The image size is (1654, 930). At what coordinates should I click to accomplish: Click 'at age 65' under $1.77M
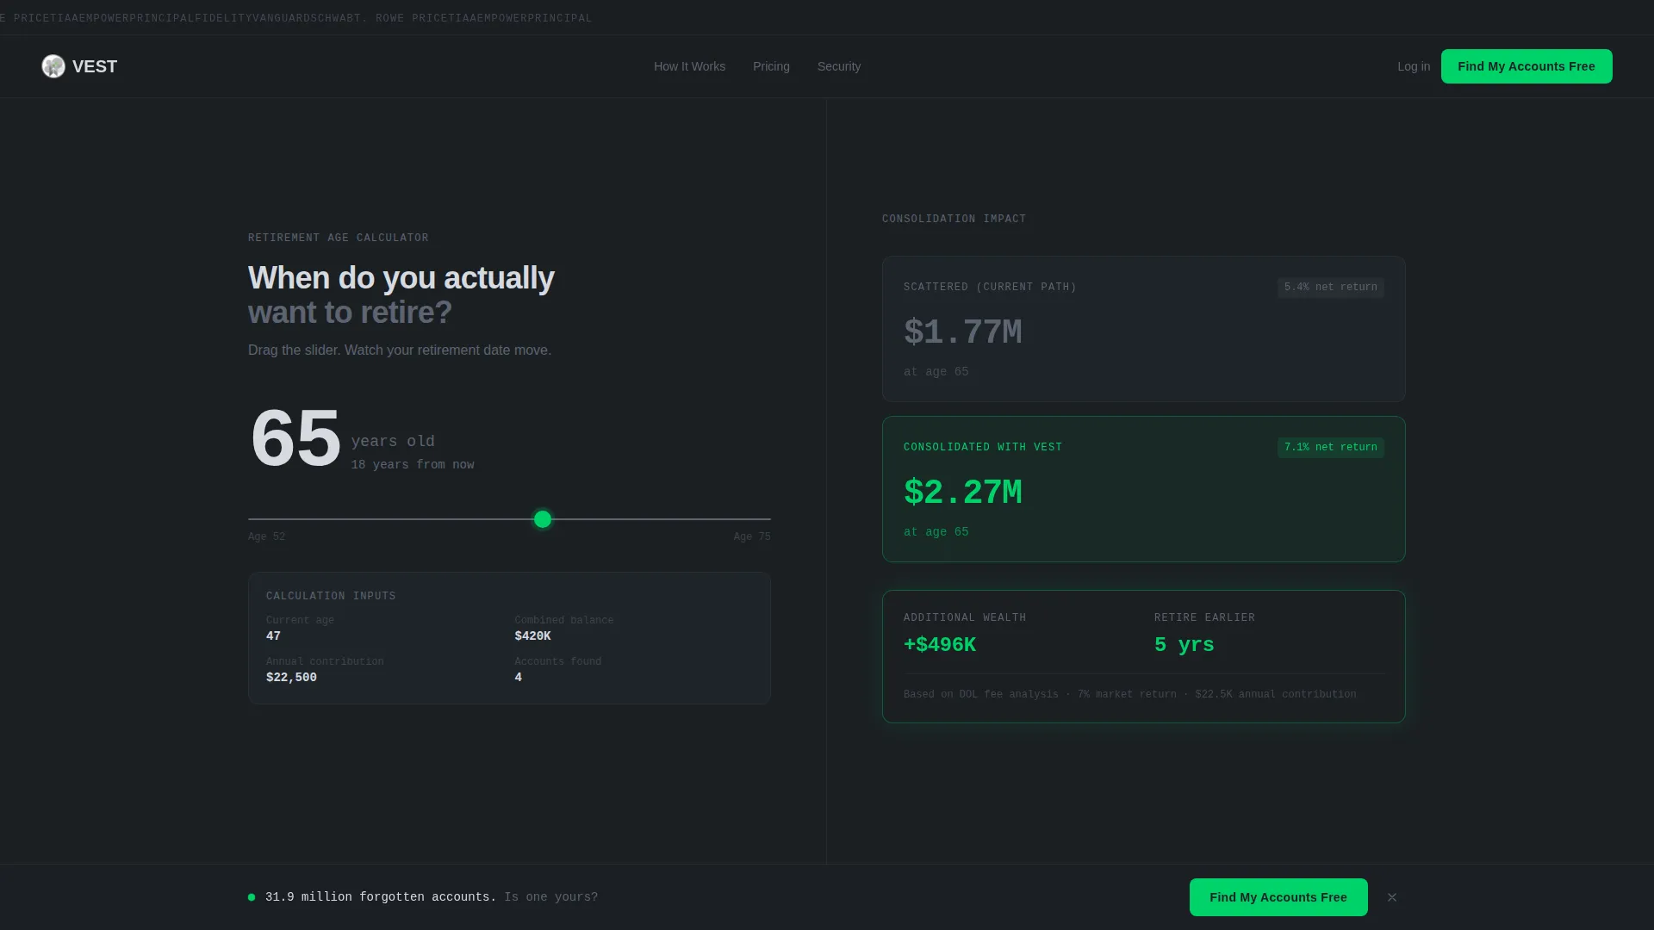pyautogui.click(x=936, y=372)
